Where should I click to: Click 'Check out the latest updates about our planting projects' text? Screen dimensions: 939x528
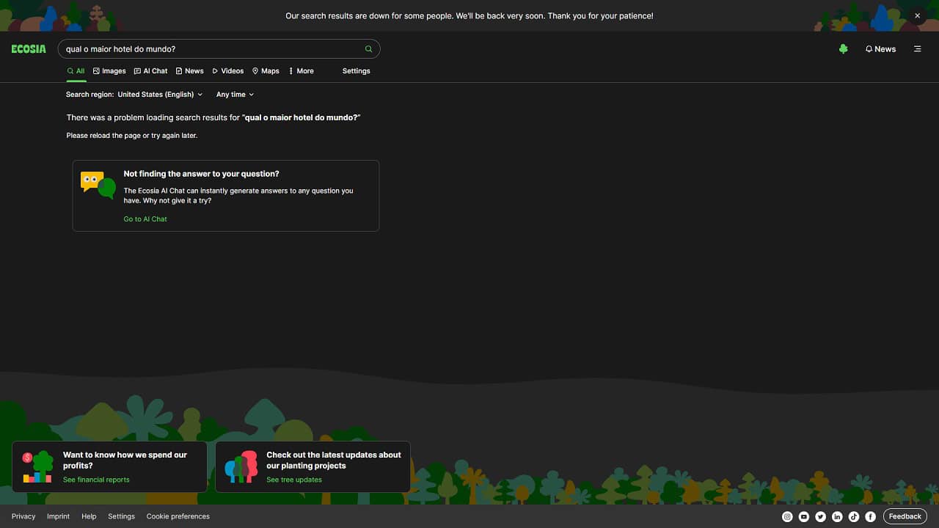pos(334,460)
